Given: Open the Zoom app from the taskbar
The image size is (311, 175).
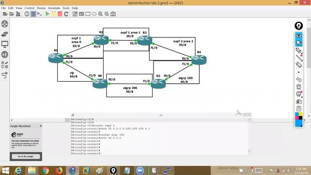Looking at the screenshot, I should 140,171.
